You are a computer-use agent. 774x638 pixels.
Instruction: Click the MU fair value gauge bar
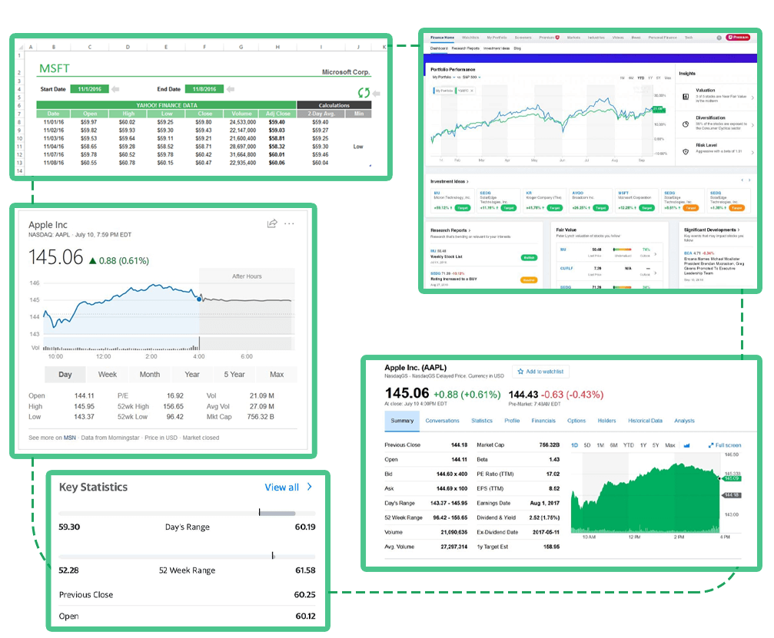[622, 250]
